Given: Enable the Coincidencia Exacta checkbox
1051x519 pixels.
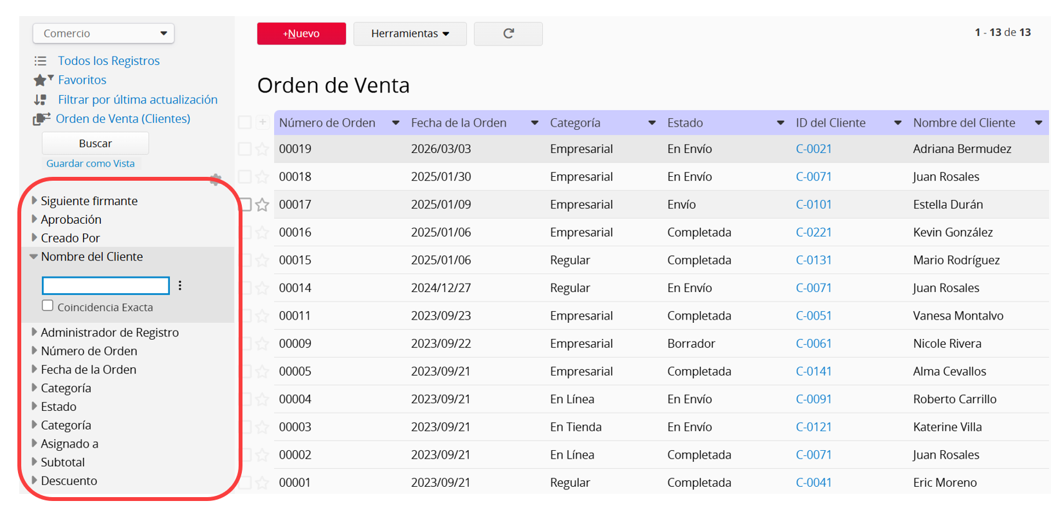Looking at the screenshot, I should [x=48, y=305].
